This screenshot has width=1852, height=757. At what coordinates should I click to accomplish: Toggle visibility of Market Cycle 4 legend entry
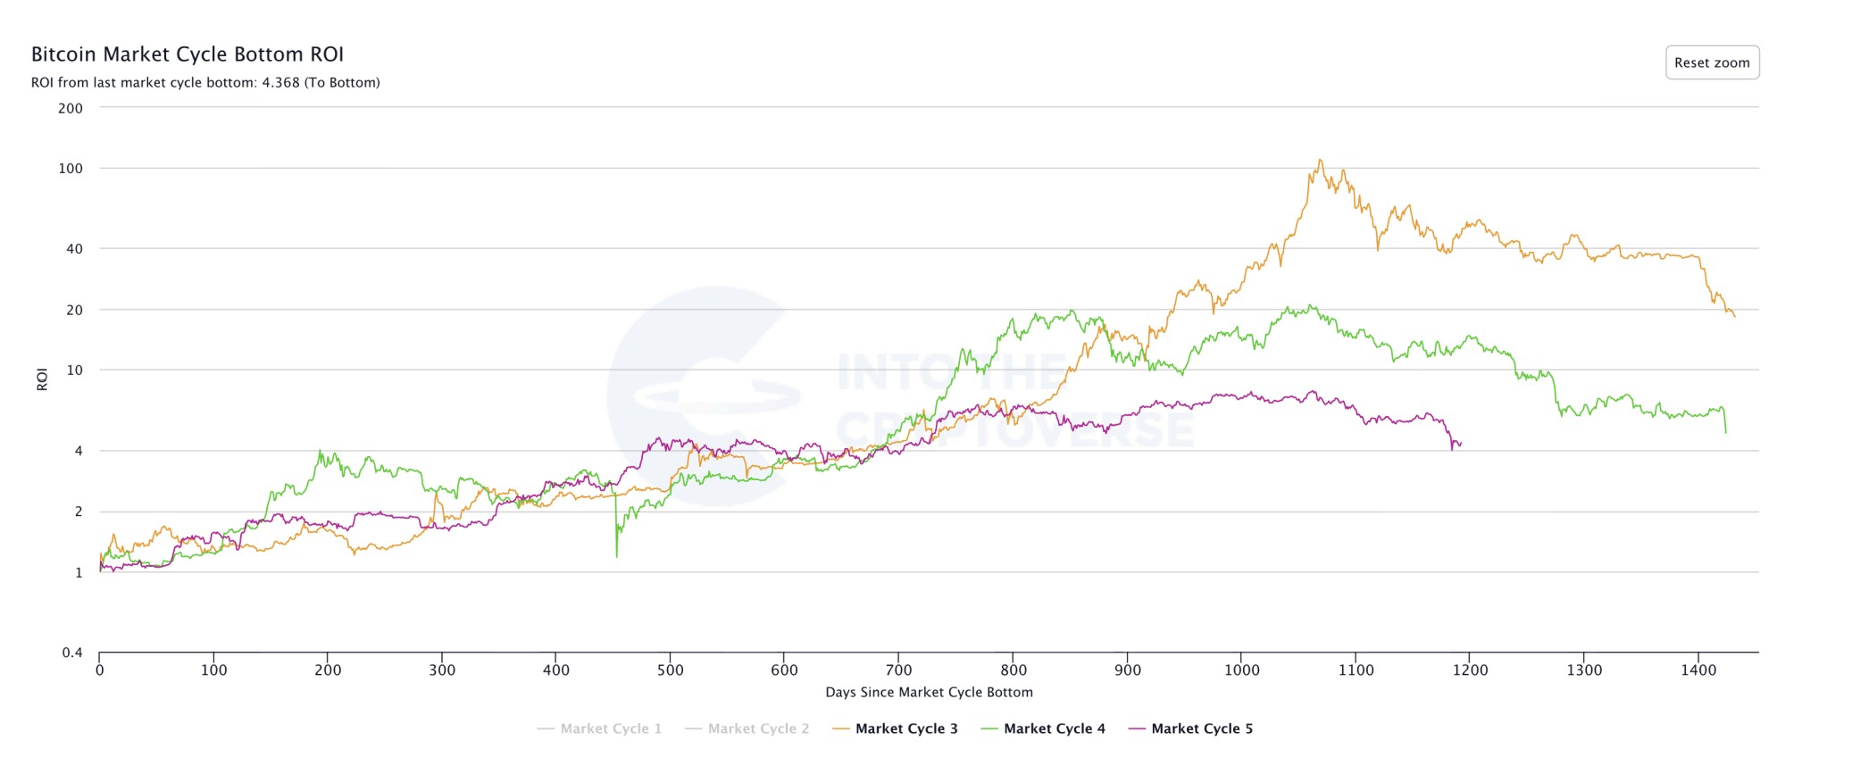(1054, 728)
